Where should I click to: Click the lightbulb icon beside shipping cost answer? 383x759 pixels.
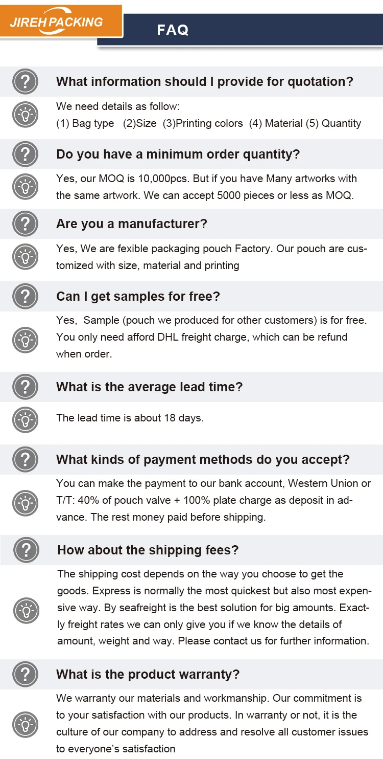click(x=27, y=610)
